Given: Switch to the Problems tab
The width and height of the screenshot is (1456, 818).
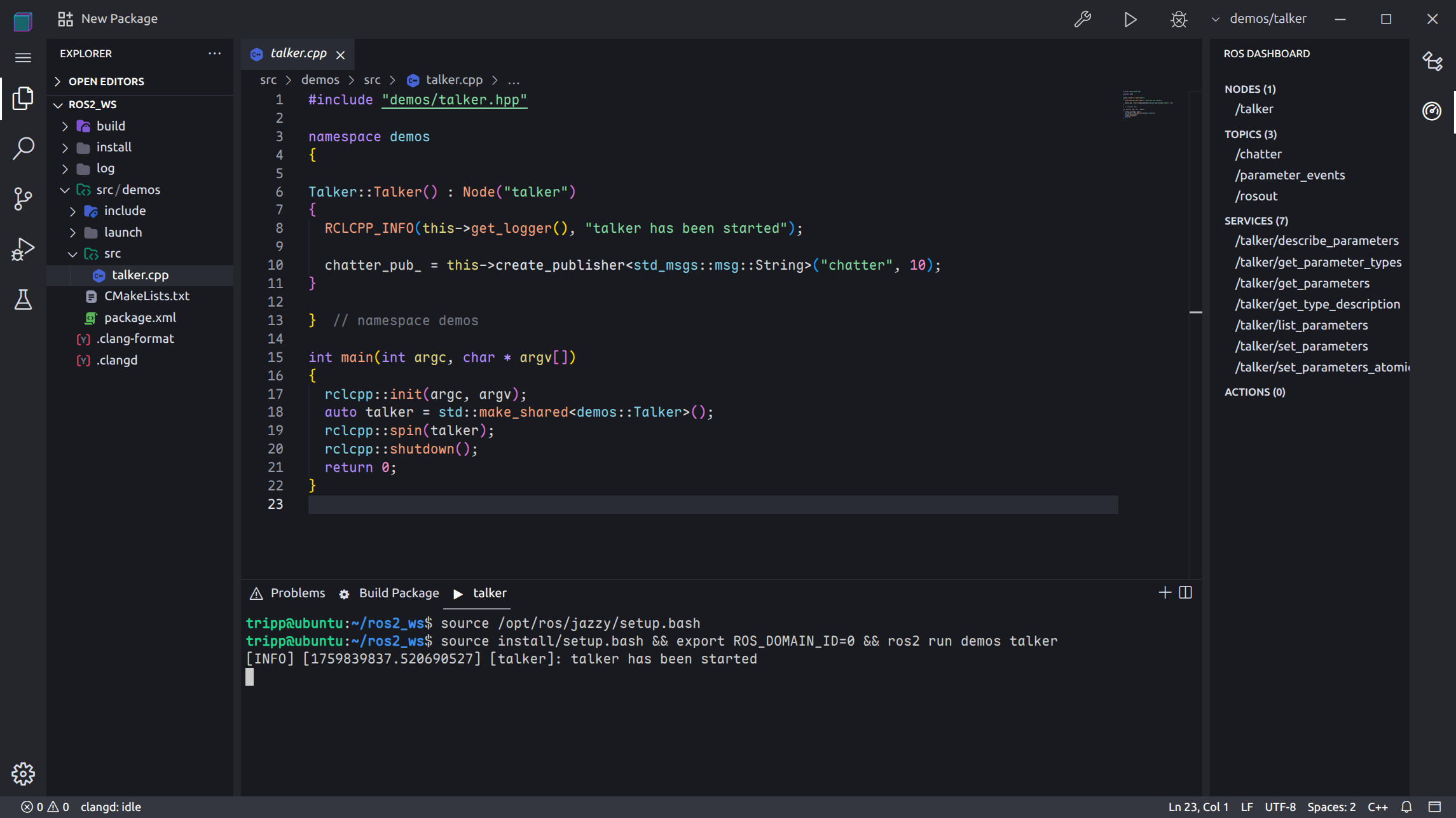Looking at the screenshot, I should (x=298, y=592).
